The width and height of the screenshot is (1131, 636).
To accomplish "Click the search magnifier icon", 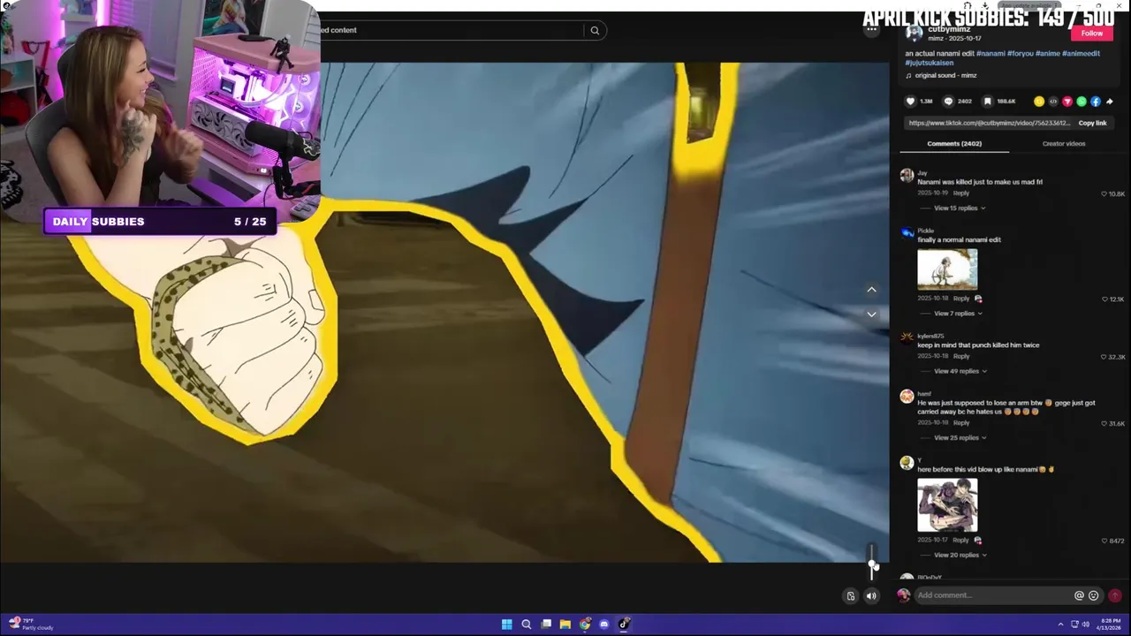I will pos(595,30).
